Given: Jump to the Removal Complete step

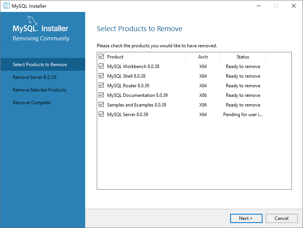Looking at the screenshot, I should pos(32,103).
